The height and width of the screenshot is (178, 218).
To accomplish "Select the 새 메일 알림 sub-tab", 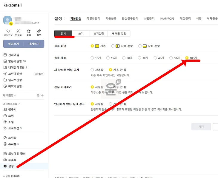I will coord(119,34).
